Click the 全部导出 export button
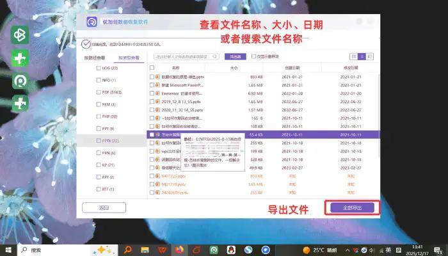This screenshot has width=448, height=256. pyautogui.click(x=353, y=208)
